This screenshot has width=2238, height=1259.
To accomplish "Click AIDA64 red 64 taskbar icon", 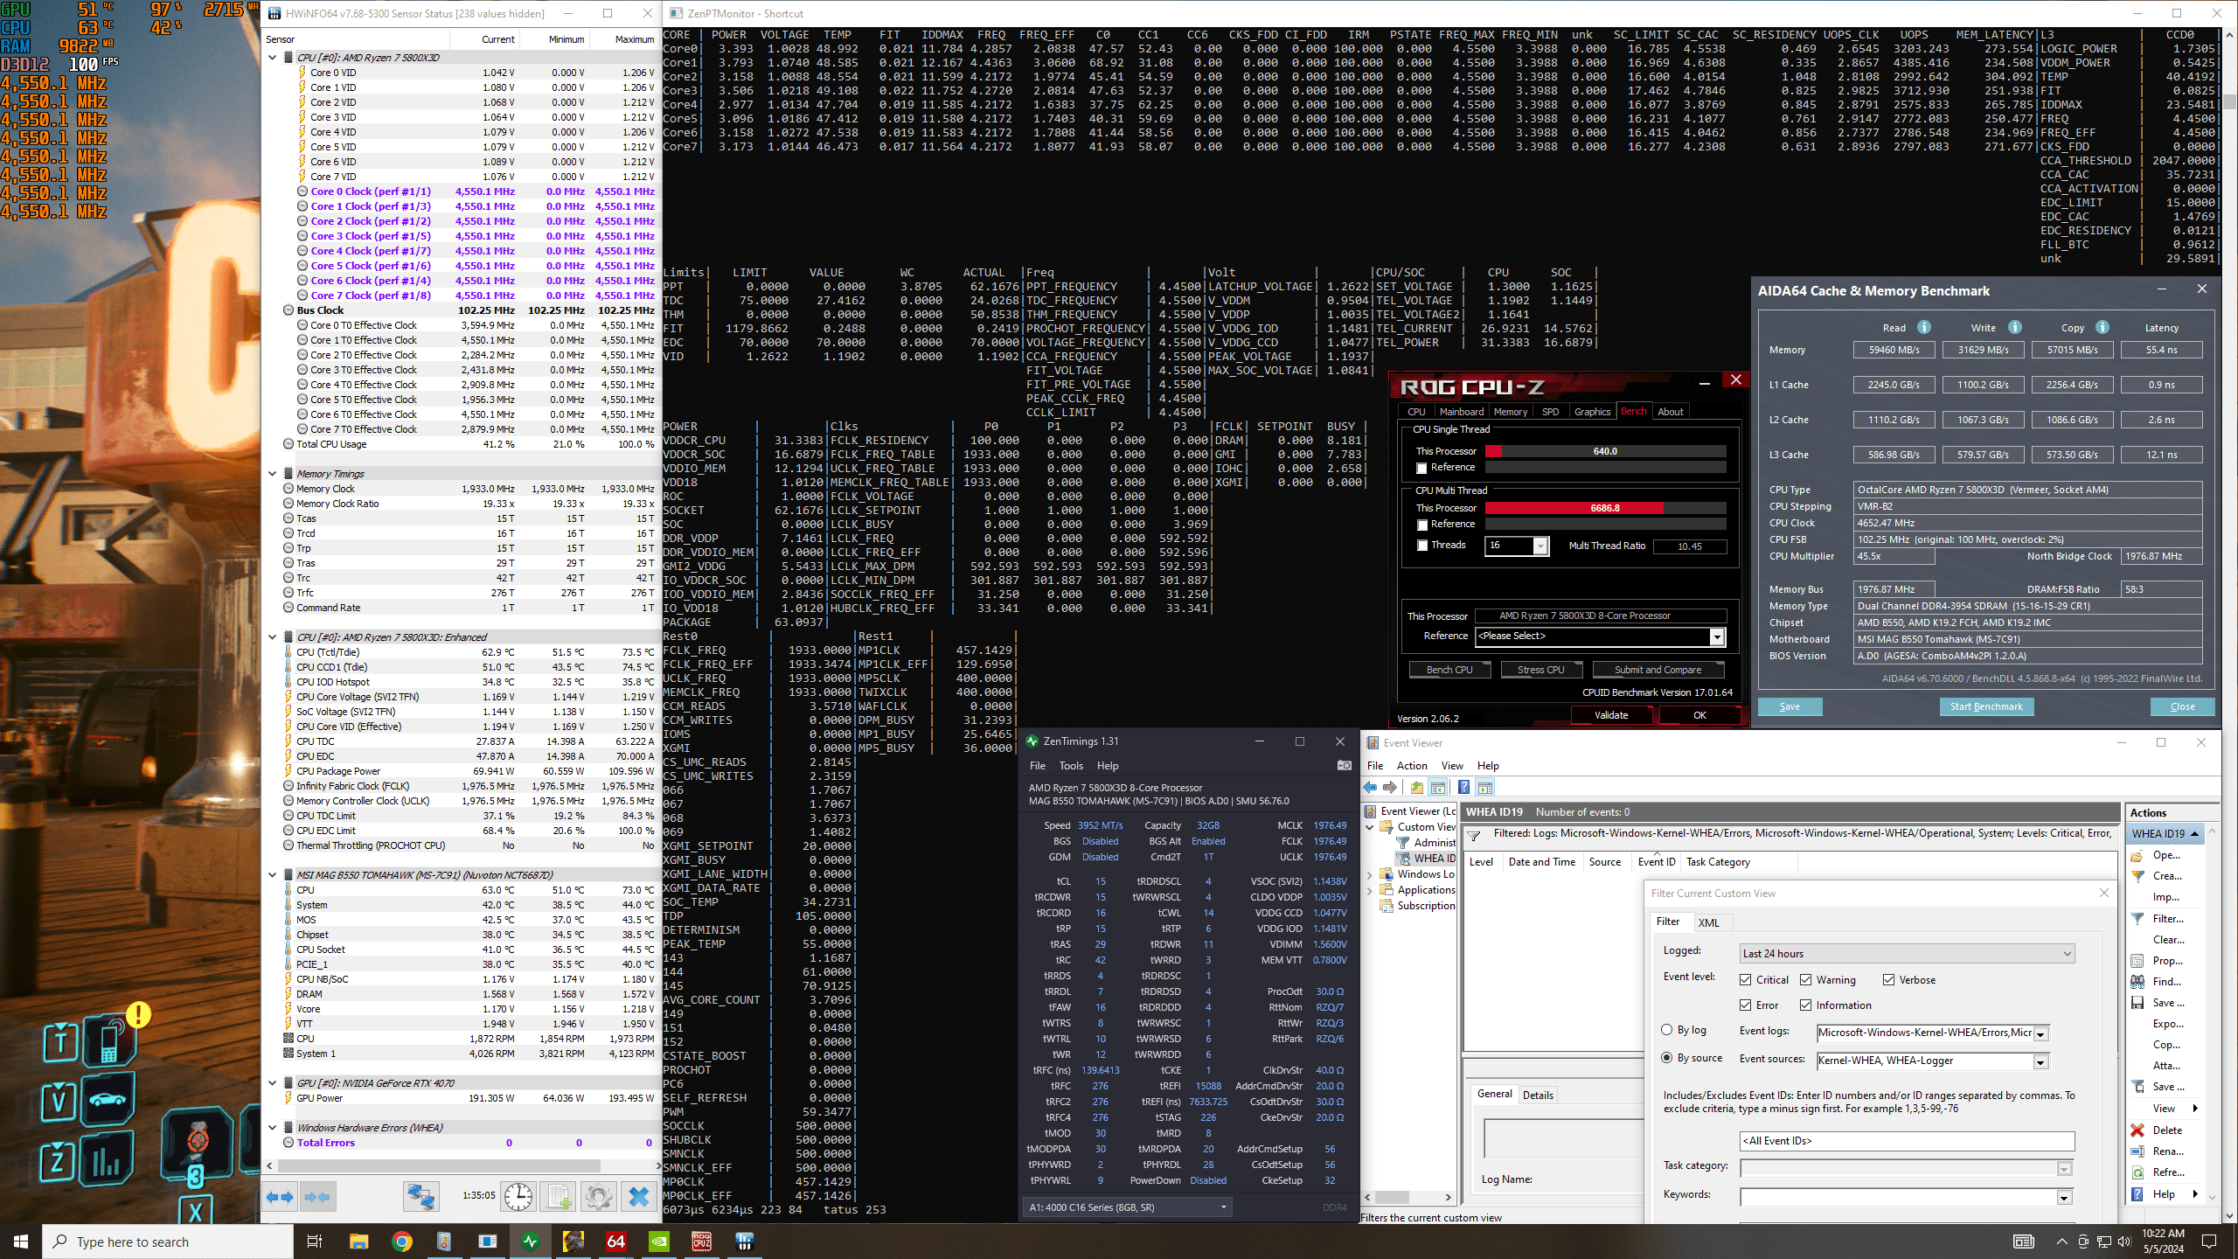I will point(616,1242).
